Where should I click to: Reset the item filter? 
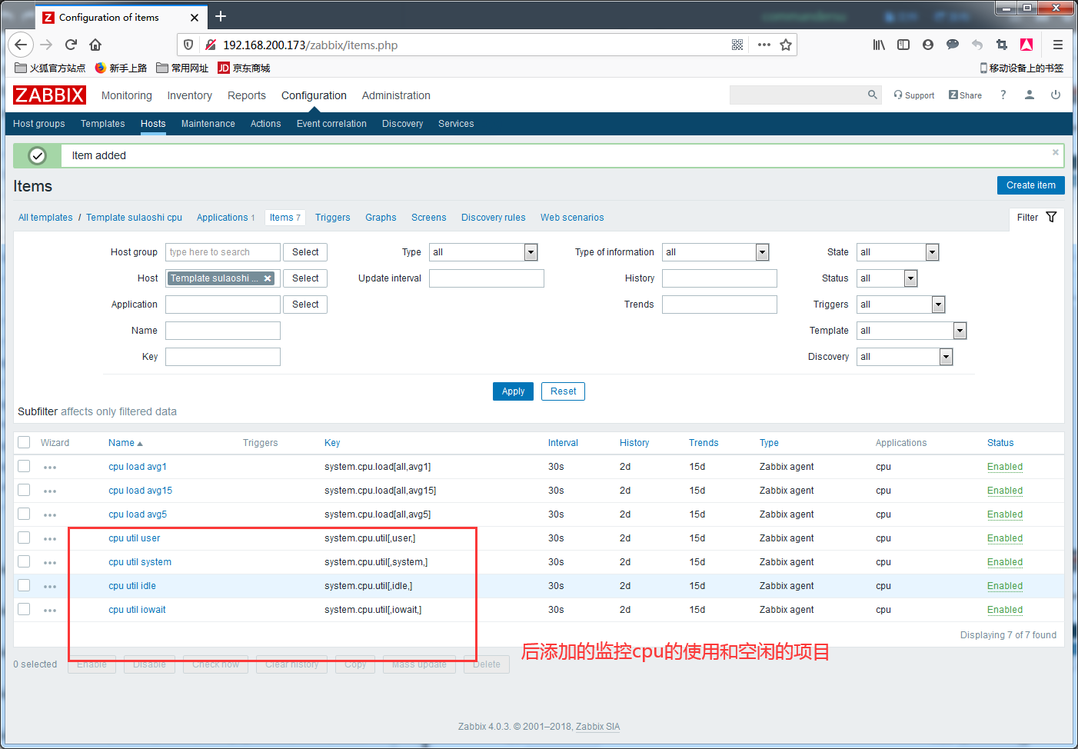tap(563, 391)
